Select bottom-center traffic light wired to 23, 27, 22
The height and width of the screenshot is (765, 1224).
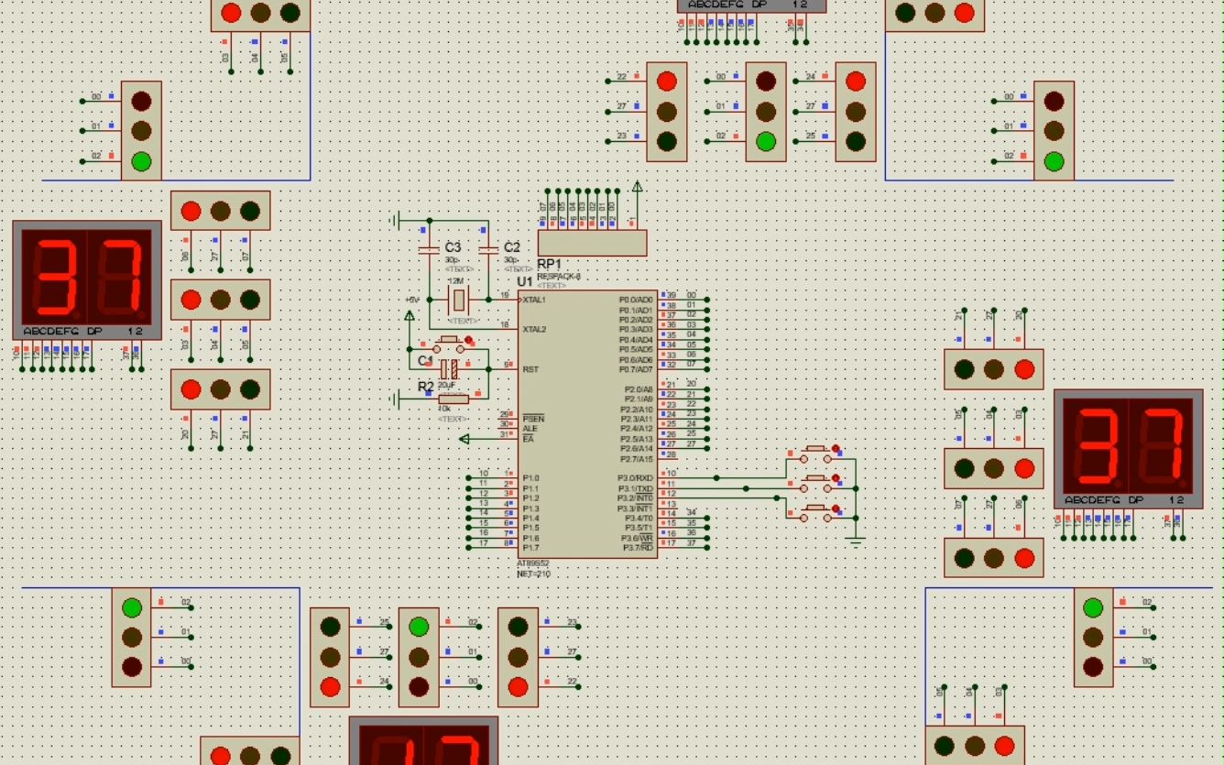click(518, 657)
